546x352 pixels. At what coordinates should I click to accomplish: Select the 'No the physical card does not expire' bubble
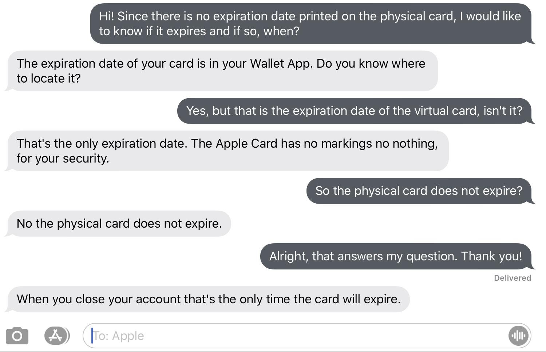point(119,223)
